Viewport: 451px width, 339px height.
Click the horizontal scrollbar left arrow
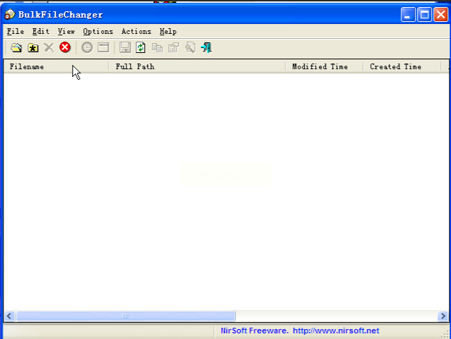click(9, 316)
